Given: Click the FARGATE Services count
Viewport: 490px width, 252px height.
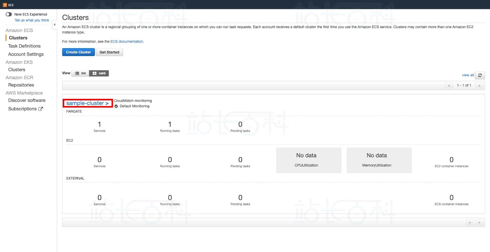Looking at the screenshot, I should click(x=99, y=124).
